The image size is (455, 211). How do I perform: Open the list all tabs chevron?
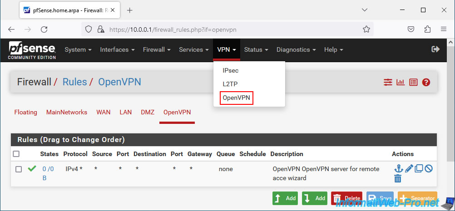pyautogui.click(x=365, y=10)
